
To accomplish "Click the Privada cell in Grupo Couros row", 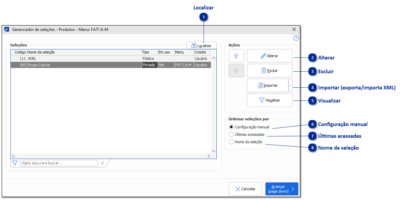I will pos(150,65).
